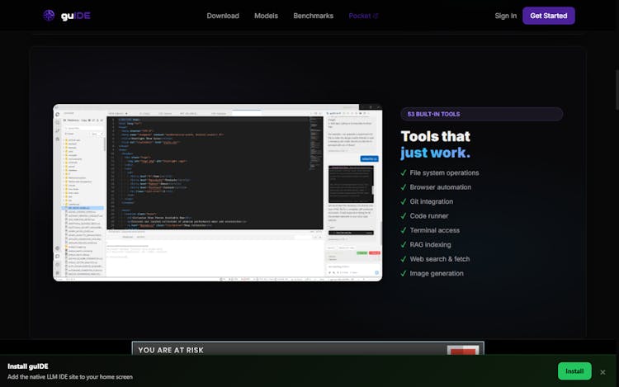Click the guIDE logo icon
Viewport: 619px width, 387px height.
click(50, 16)
